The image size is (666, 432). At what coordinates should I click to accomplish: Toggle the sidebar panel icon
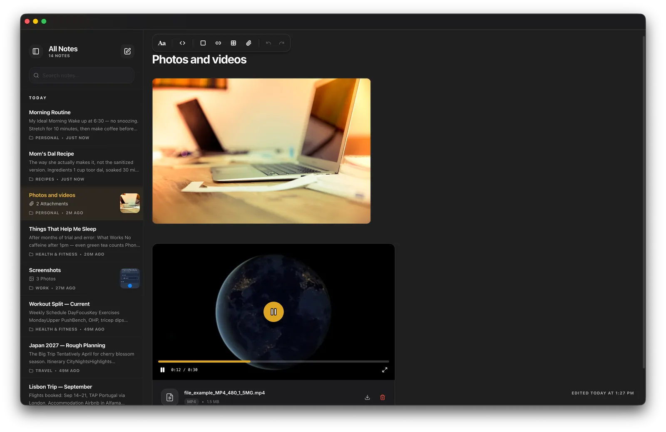pyautogui.click(x=36, y=52)
